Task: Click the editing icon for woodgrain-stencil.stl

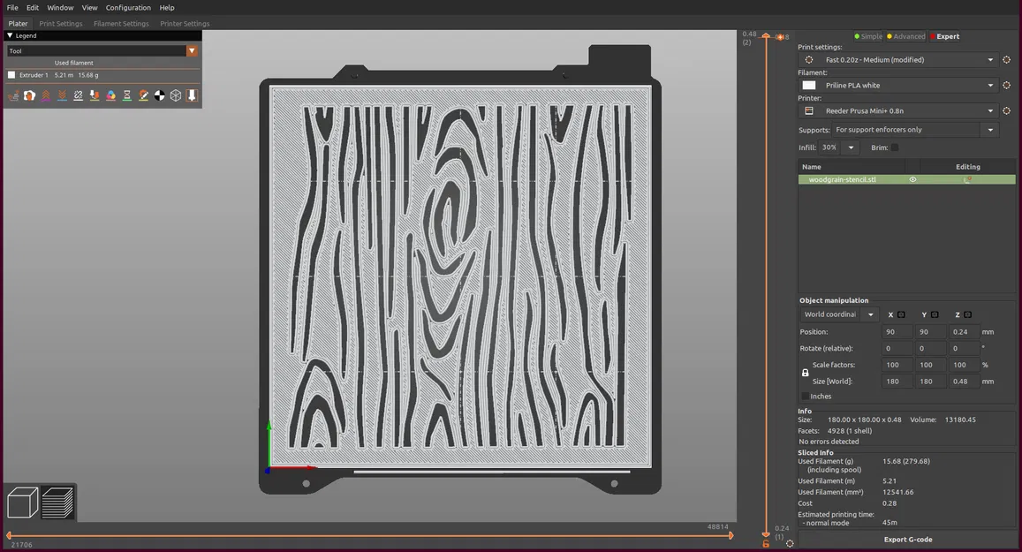Action: pos(968,179)
